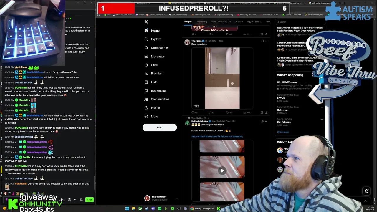Click Grok icon on The Figen's post
Image resolution: width=377 pixels, height=212 pixels.
[262, 41]
